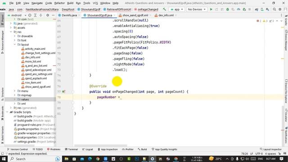Viewport: 288px width, 162px height.
Task: Open the Navigate menu
Action: click(37, 3)
